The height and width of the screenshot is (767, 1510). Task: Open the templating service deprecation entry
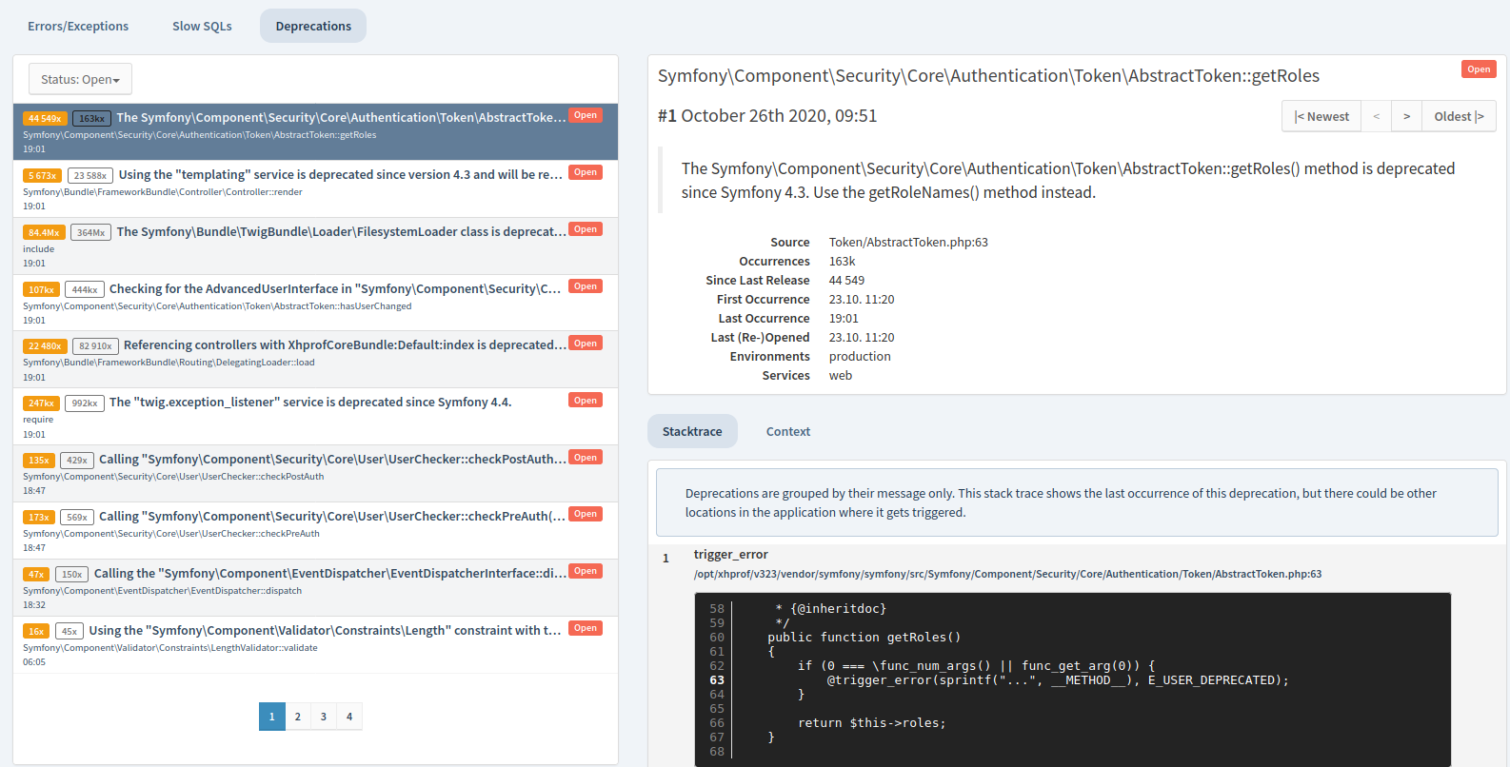315,188
